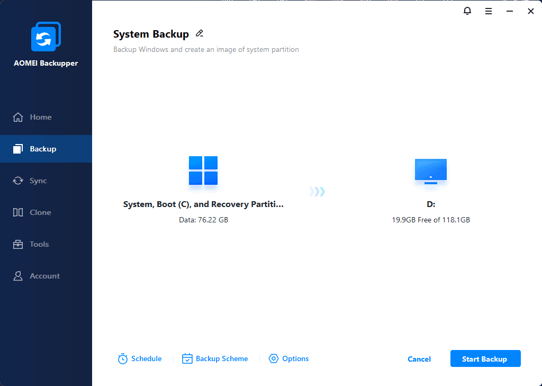Open the hamburger menu in title bar
Screen dimensions: 542x386
point(489,11)
